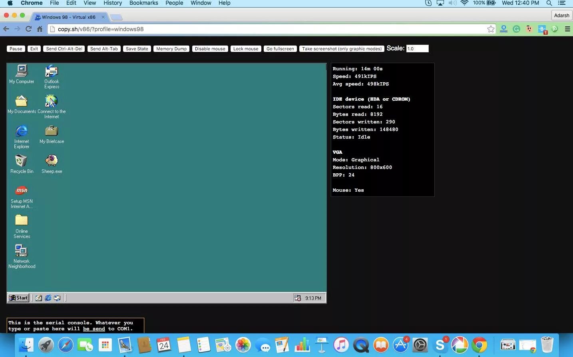573x357 pixels.
Task: Select the Windows 98 - Virtual x86 tab
Action: point(69,17)
